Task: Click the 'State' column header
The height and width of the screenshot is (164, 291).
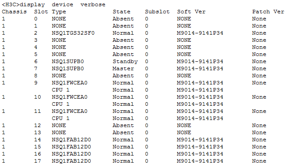Action: point(122,12)
